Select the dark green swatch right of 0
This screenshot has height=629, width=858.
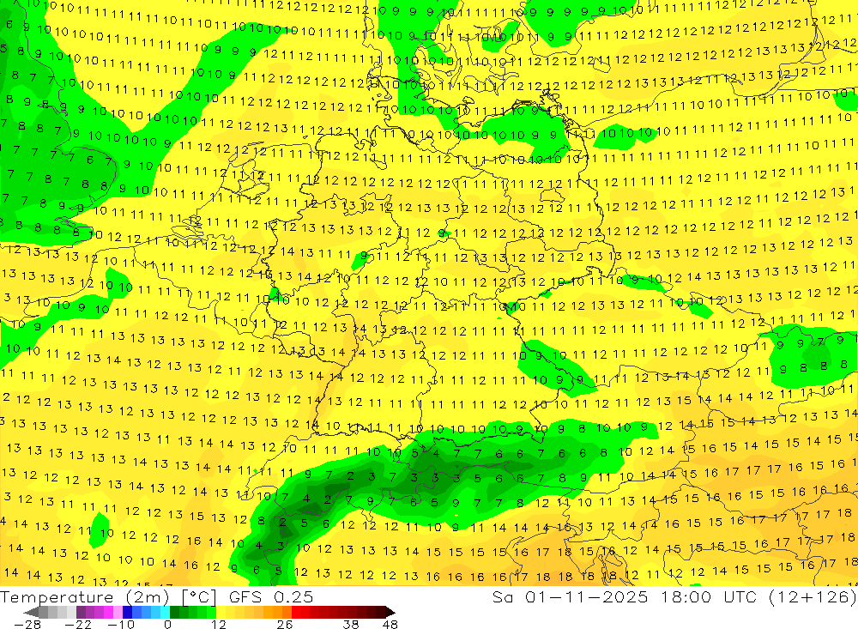tap(174, 613)
